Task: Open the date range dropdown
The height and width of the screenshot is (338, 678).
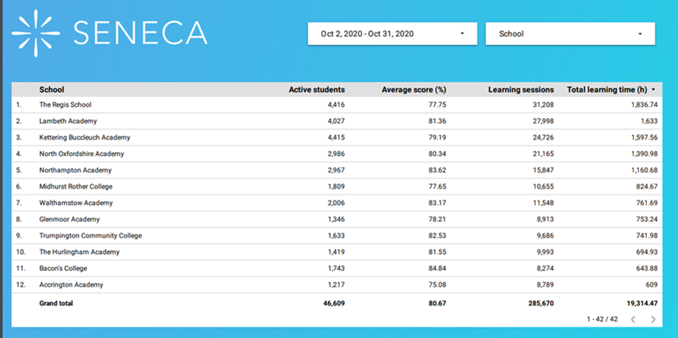Action: (x=392, y=34)
